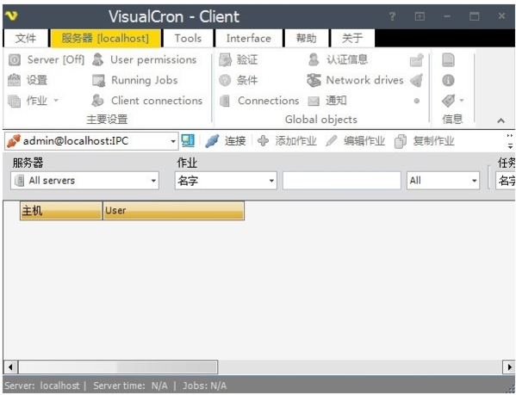Click the 验证 icon
The image size is (516, 395).
pos(225,59)
